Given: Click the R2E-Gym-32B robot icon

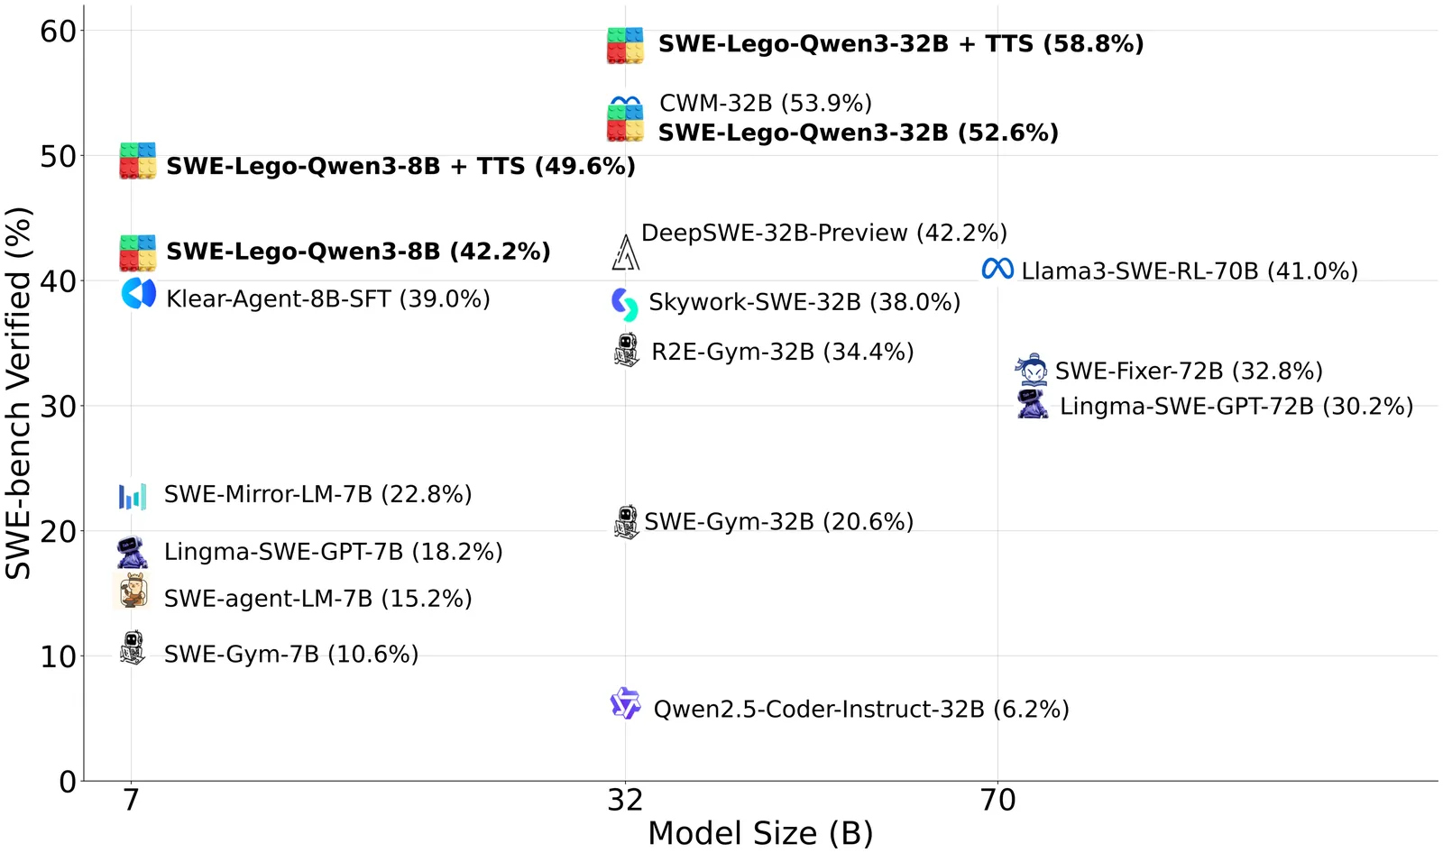Looking at the screenshot, I should pos(626,350).
